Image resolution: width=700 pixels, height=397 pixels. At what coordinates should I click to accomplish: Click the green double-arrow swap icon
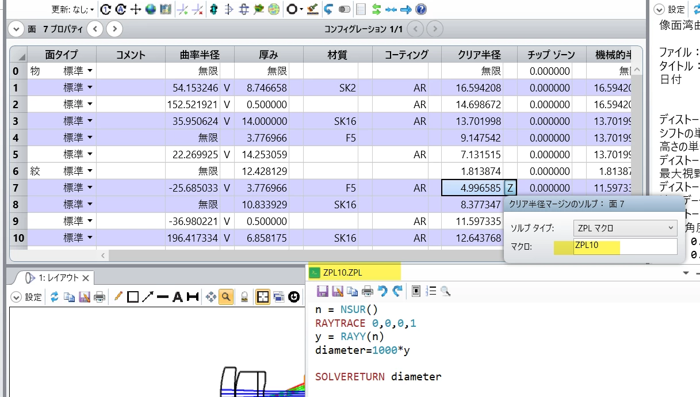point(377,9)
